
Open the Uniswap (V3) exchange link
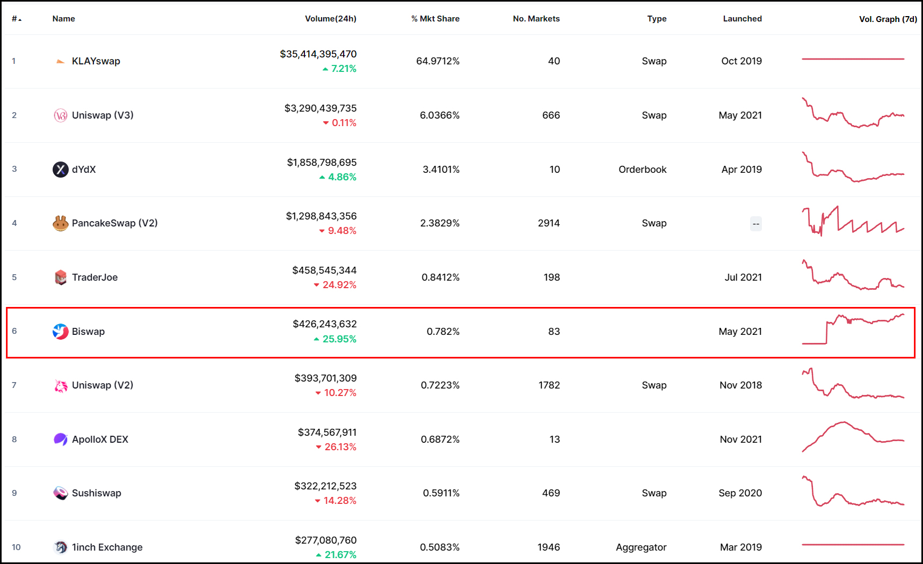coord(103,115)
